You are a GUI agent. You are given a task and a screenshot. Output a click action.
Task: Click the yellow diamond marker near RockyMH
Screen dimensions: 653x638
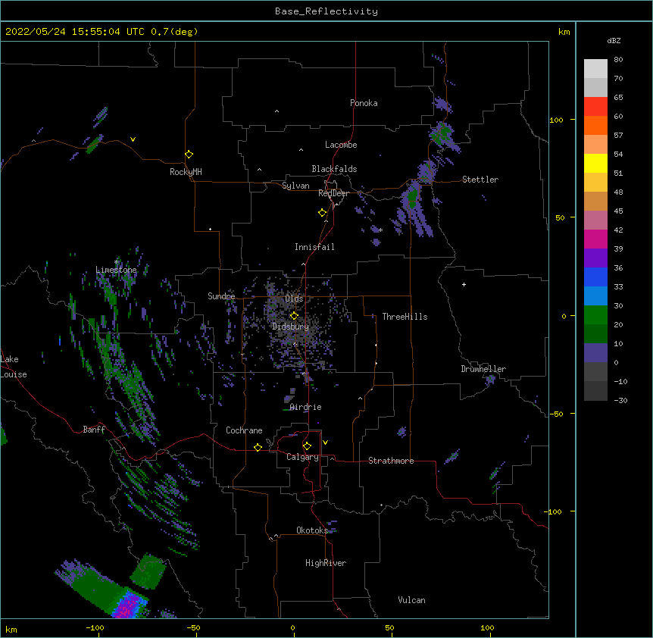point(189,155)
